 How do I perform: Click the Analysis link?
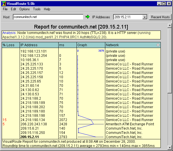click(9, 33)
